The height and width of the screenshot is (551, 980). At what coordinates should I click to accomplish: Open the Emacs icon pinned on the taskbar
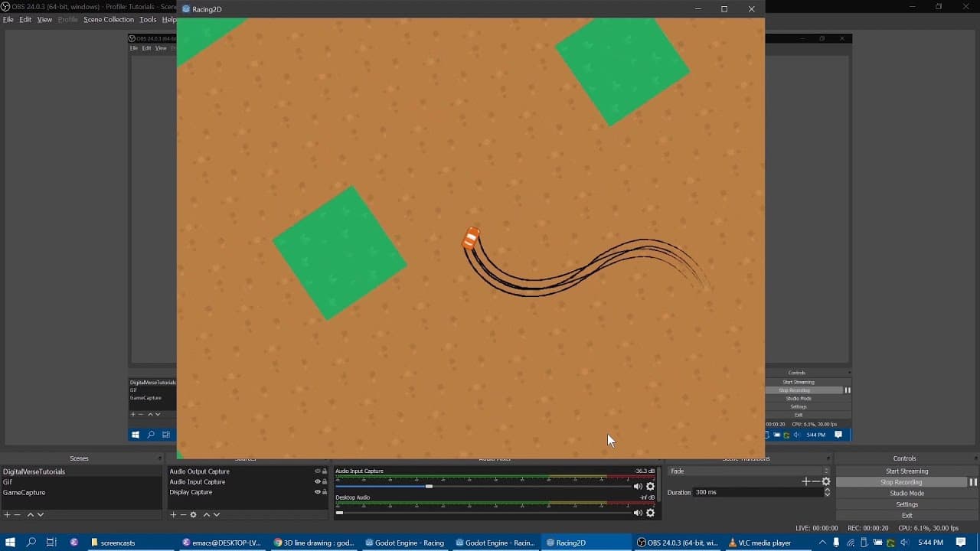point(74,543)
